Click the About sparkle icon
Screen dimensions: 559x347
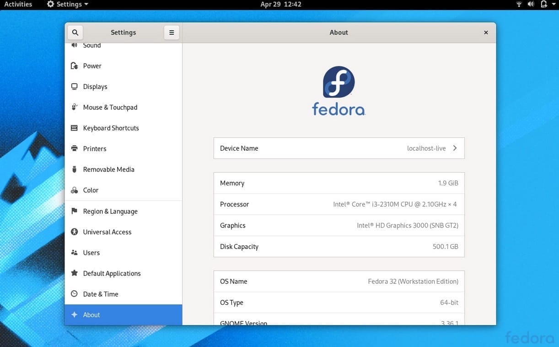point(74,315)
